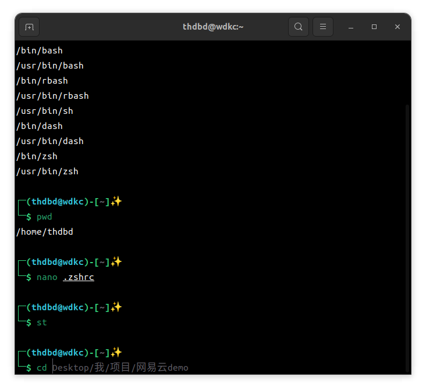Click the /usr/bin/dash output line

pyautogui.click(x=50, y=141)
